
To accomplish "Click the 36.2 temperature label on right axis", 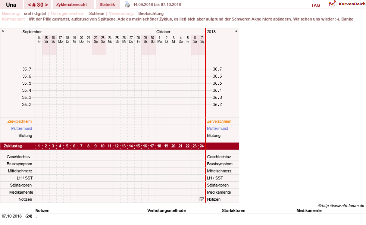I will (x=217, y=104).
